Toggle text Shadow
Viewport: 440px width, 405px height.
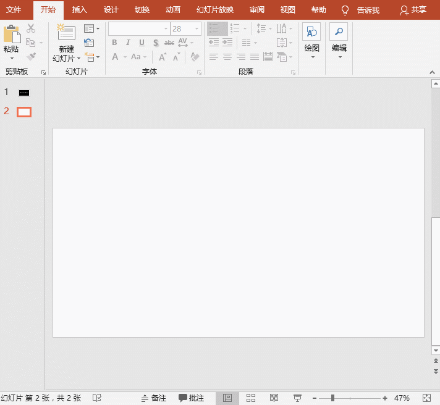pyautogui.click(x=156, y=43)
